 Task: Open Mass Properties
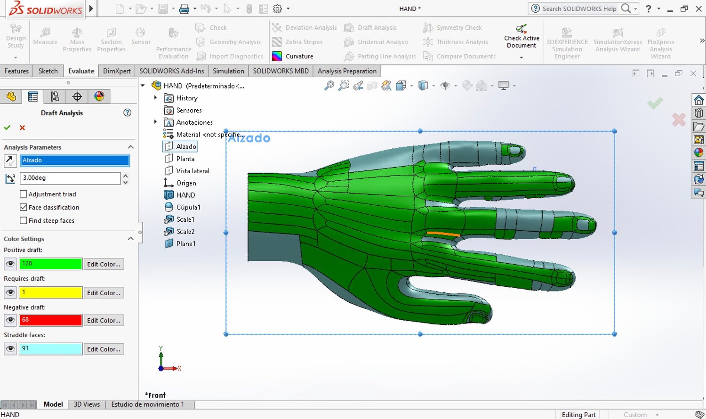coord(77,40)
